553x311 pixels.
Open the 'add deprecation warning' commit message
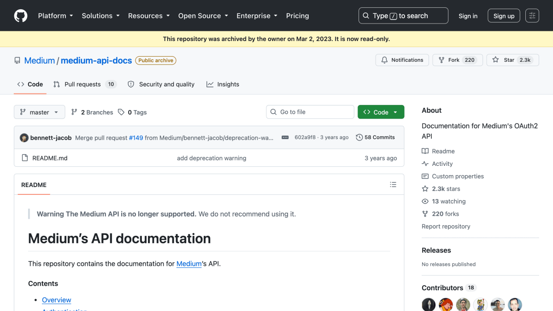coord(212,158)
